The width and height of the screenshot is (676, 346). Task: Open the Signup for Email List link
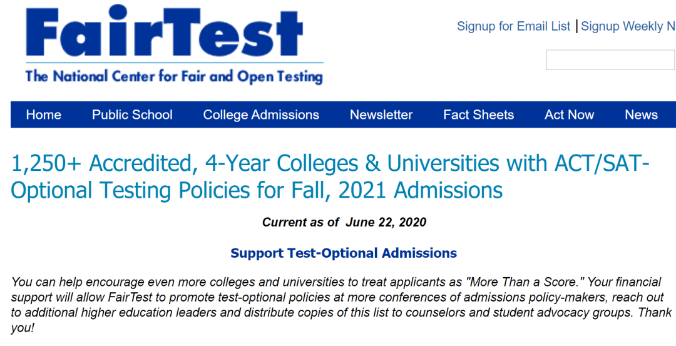(x=513, y=26)
